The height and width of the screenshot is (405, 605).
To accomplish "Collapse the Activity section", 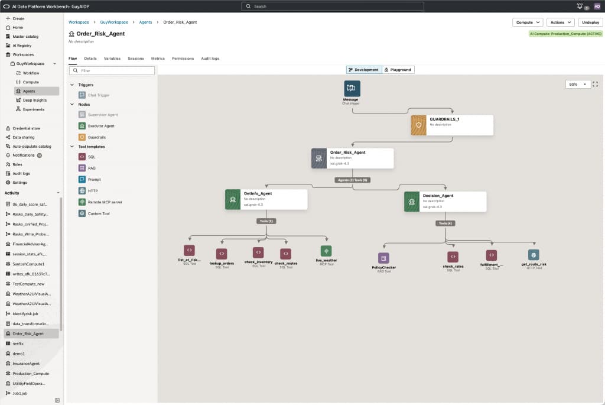I will (58, 193).
